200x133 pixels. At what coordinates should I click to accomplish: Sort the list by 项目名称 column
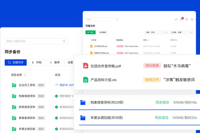pos(25,75)
